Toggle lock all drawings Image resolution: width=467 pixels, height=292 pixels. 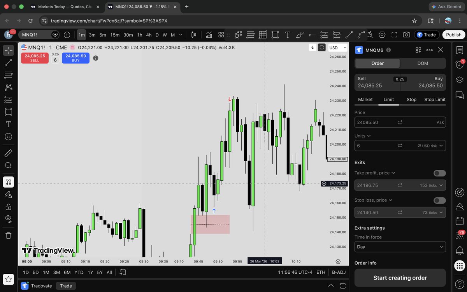click(x=8, y=207)
